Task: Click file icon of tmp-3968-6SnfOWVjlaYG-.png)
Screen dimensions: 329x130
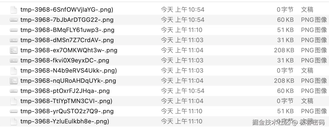Action: tap(13, 10)
